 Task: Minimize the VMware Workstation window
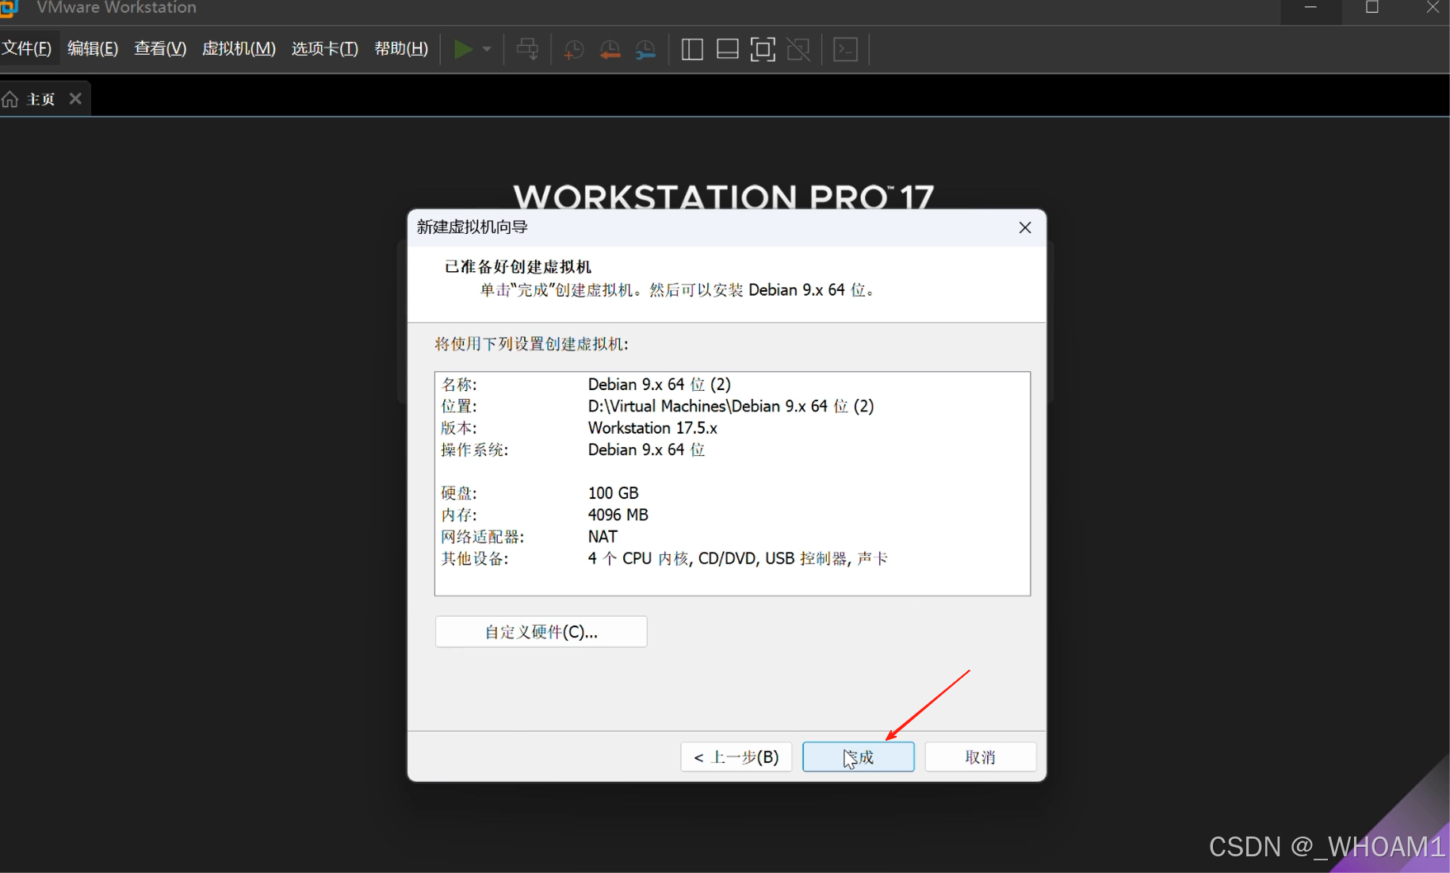point(1310,8)
